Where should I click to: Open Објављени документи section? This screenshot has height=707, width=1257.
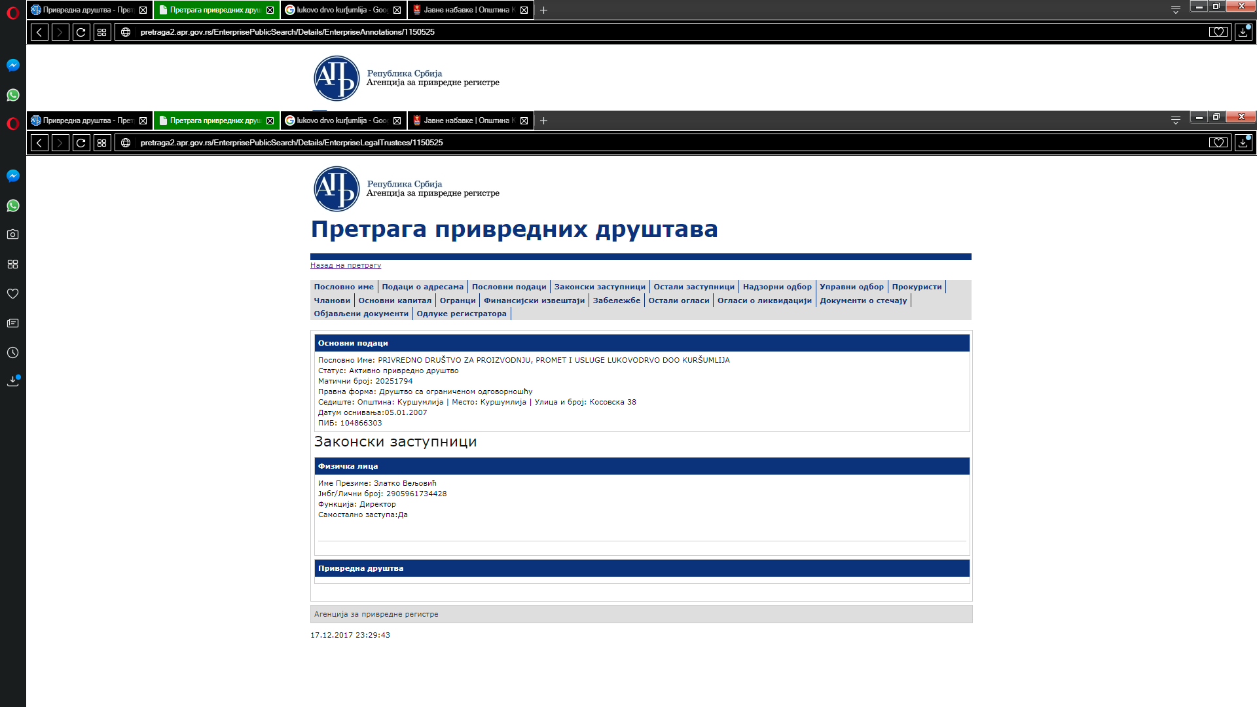point(361,314)
